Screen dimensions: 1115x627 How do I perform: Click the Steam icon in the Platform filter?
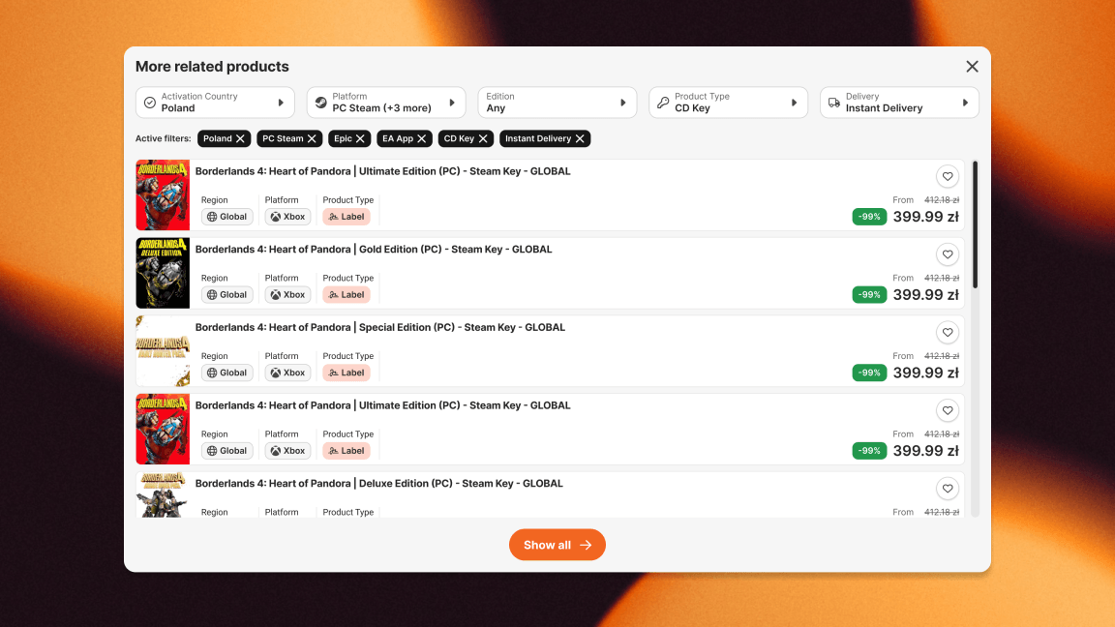coord(320,102)
